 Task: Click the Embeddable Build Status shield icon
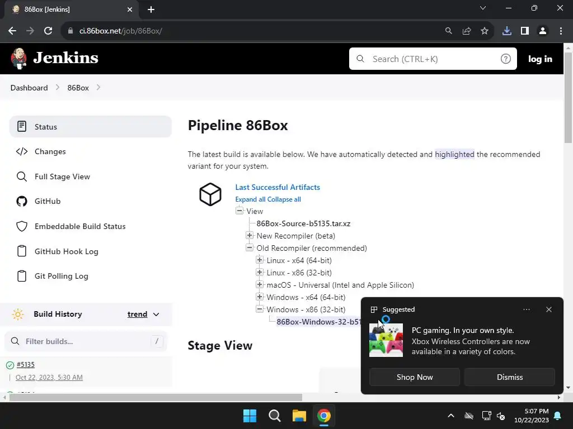coord(22,226)
